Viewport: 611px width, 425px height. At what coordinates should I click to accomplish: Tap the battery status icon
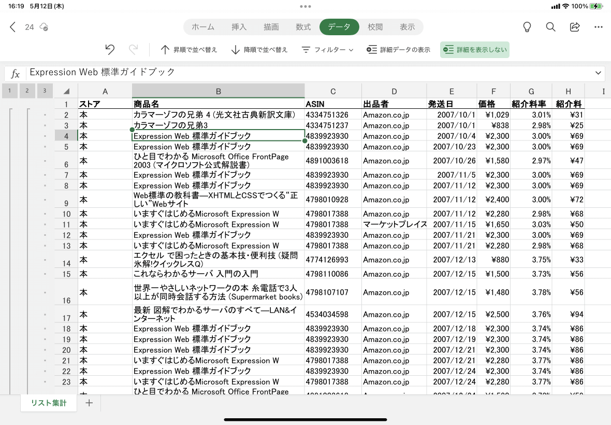pyautogui.click(x=596, y=6)
